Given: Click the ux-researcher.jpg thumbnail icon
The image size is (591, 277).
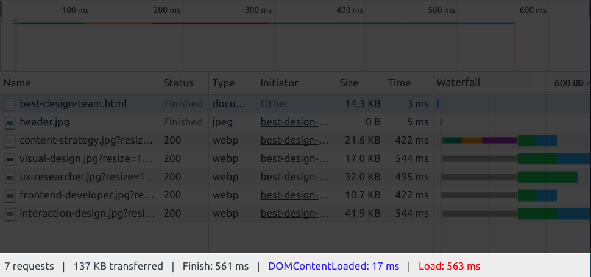Looking at the screenshot, I should (10, 177).
